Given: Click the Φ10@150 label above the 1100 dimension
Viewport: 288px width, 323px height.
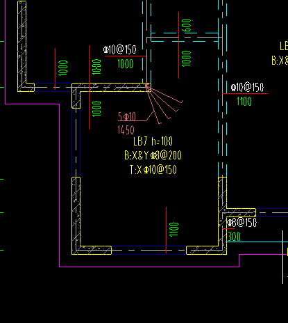Looking at the screenshot, I should click(247, 88).
